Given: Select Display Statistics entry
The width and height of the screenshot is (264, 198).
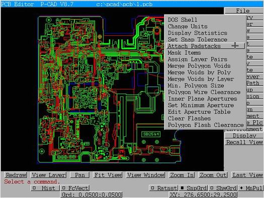Looking at the screenshot, I should point(198,33).
